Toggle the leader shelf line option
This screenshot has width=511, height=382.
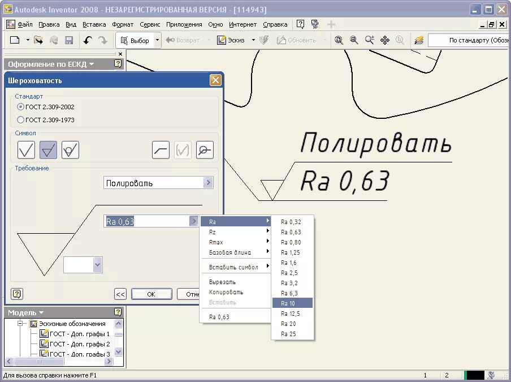(x=161, y=150)
